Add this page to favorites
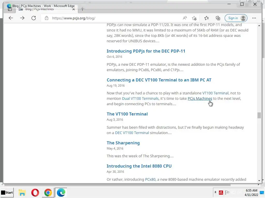 click(x=194, y=18)
